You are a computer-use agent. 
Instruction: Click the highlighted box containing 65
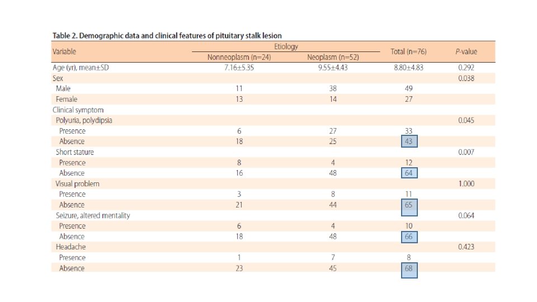[409, 207]
